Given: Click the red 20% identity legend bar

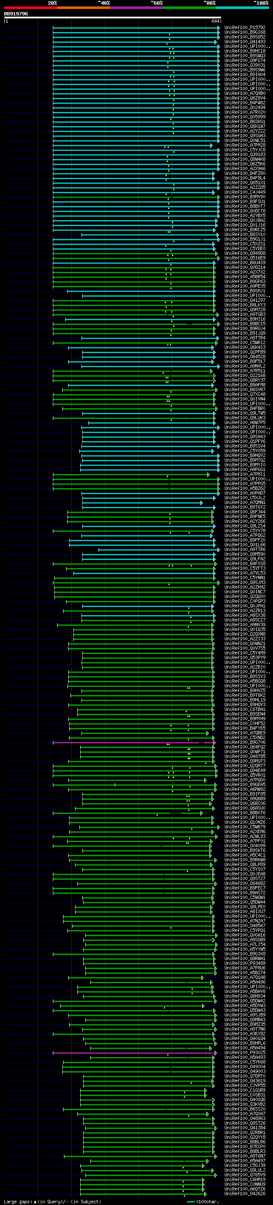Looking at the screenshot, I should [30, 8].
